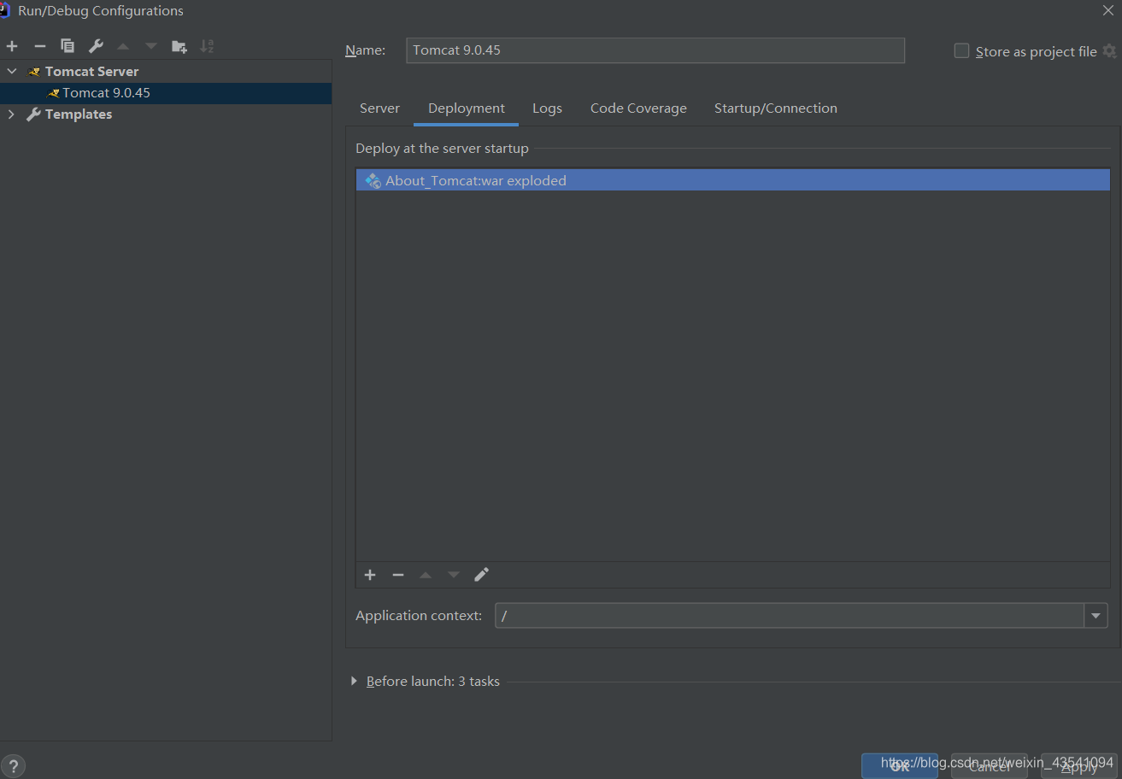Switch to the Logs tab
Viewport: 1122px width, 779px height.
click(x=547, y=108)
